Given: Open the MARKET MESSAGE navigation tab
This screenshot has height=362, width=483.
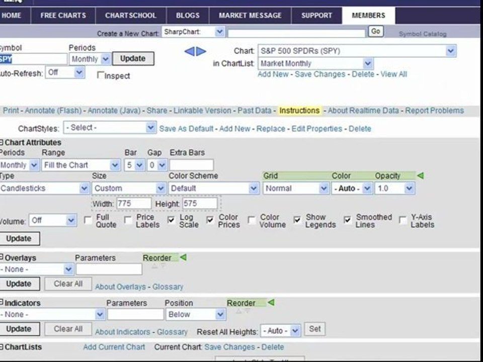Looking at the screenshot, I should click(x=250, y=16).
